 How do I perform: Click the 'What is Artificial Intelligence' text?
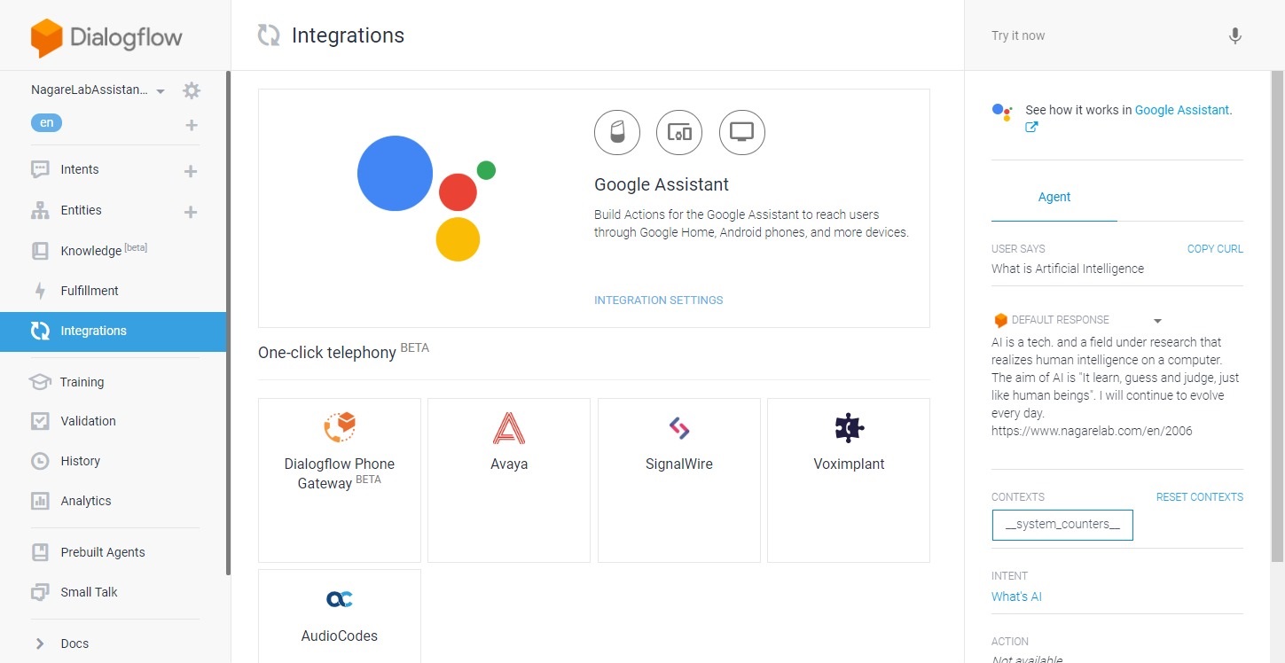(x=1068, y=269)
